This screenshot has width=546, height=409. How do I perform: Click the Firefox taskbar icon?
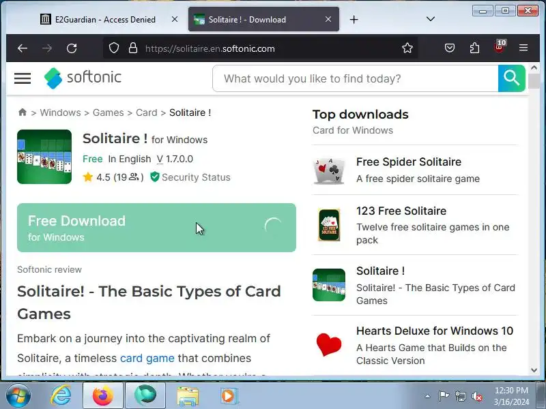pyautogui.click(x=103, y=396)
